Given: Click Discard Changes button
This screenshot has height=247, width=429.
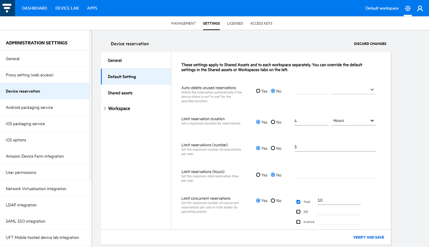Looking at the screenshot, I should (370, 44).
